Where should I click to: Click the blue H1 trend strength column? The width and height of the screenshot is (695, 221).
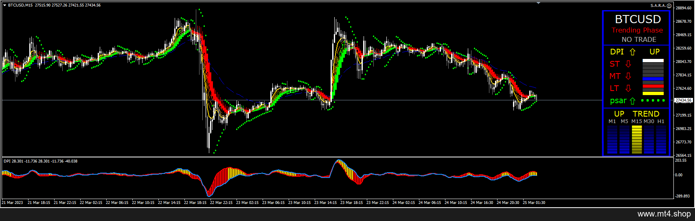(661, 139)
